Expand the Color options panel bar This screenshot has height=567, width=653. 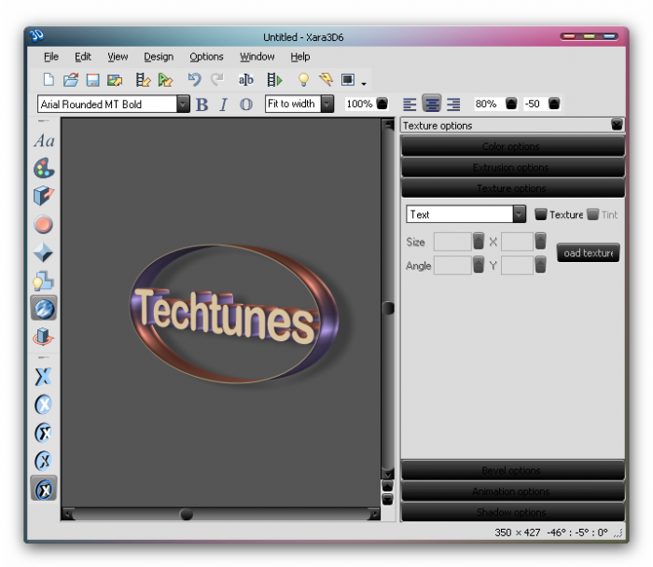click(512, 146)
